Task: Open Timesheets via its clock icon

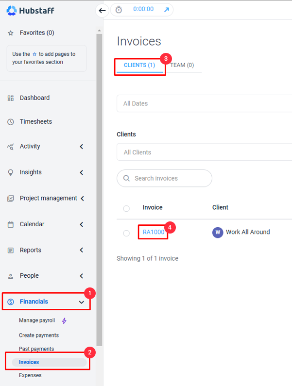Action: point(10,122)
